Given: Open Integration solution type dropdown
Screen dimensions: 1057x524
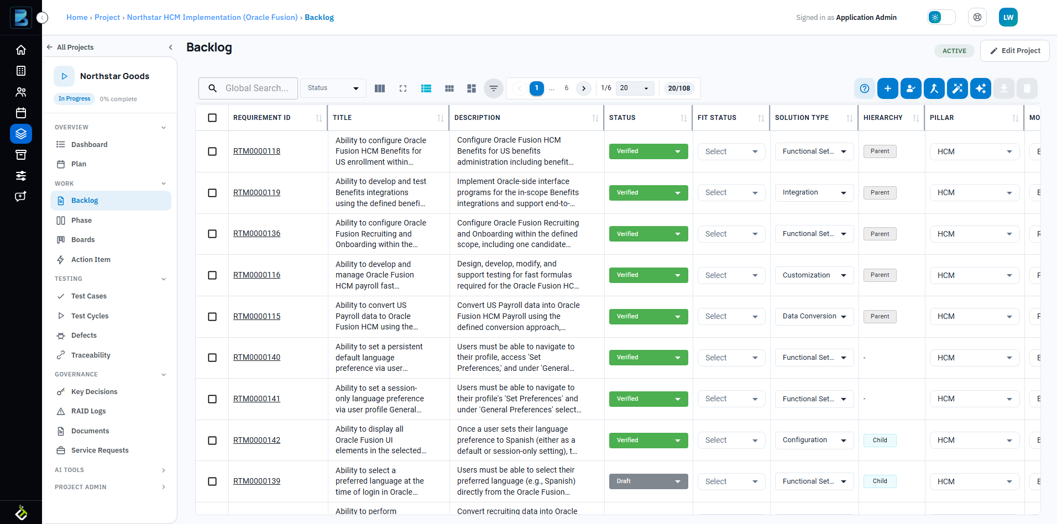Looking at the screenshot, I should pyautogui.click(x=814, y=193).
